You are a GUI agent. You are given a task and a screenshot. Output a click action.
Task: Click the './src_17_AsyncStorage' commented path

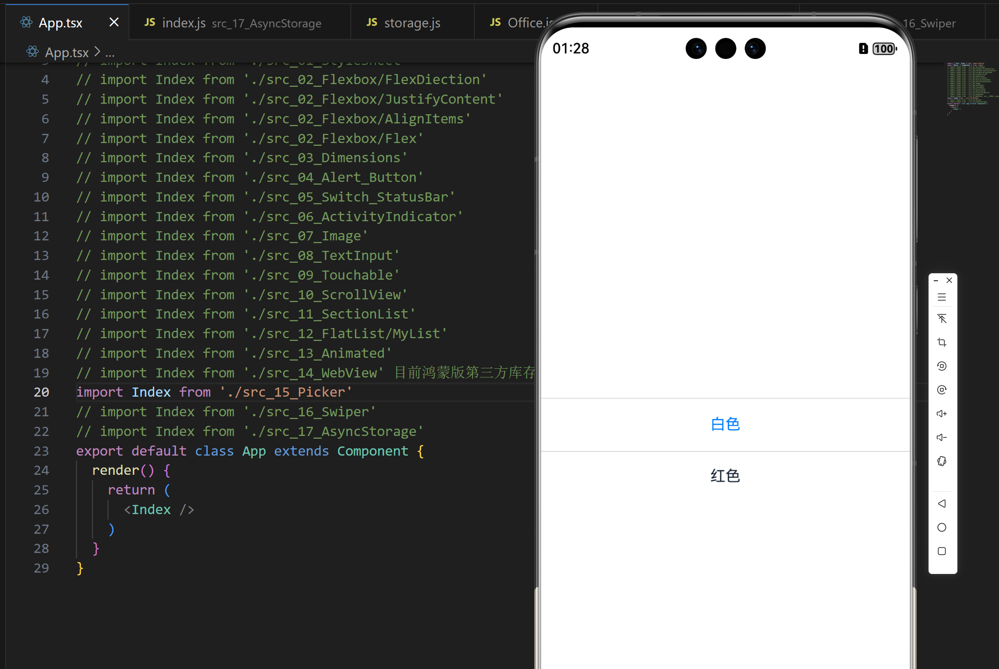click(x=333, y=432)
